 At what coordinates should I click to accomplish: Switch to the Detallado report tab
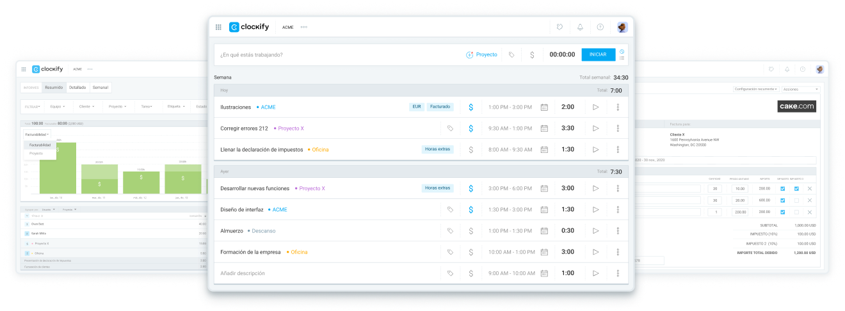click(77, 87)
